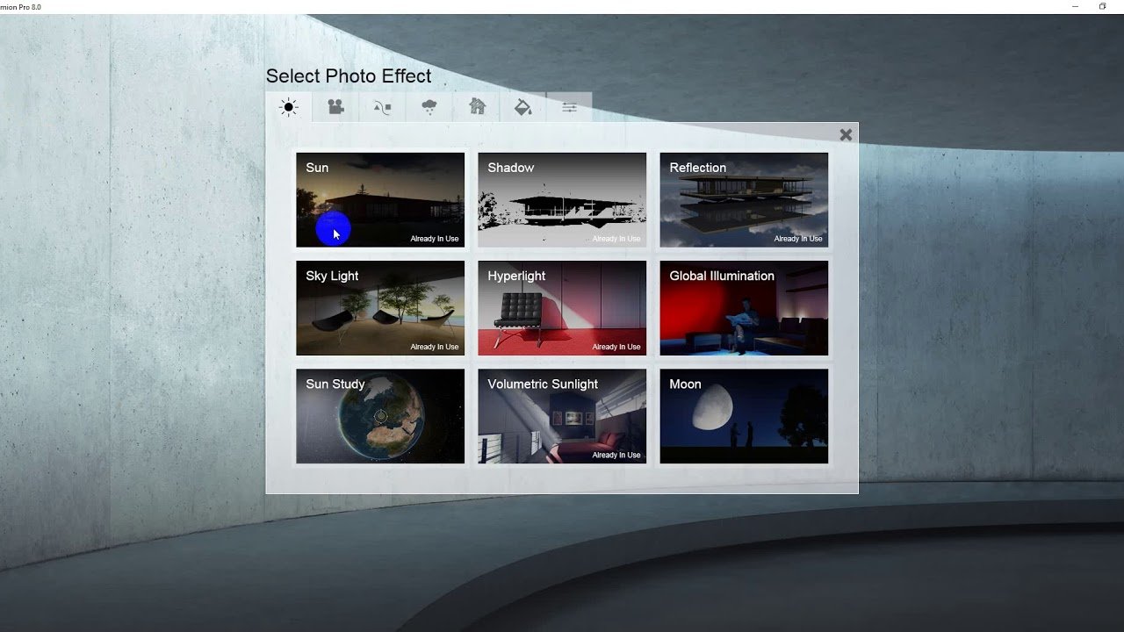Add the Sky Light effect
This screenshot has height=632, width=1124.
point(380,308)
